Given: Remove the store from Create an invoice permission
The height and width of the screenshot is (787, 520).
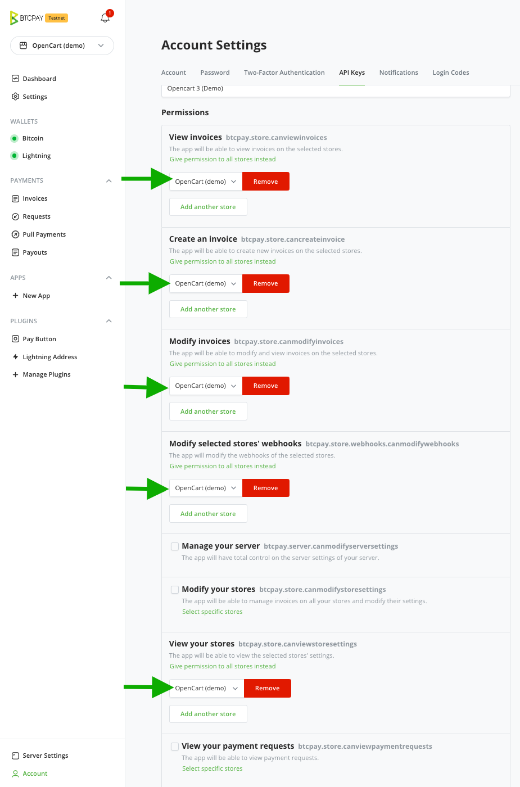Looking at the screenshot, I should [x=265, y=283].
